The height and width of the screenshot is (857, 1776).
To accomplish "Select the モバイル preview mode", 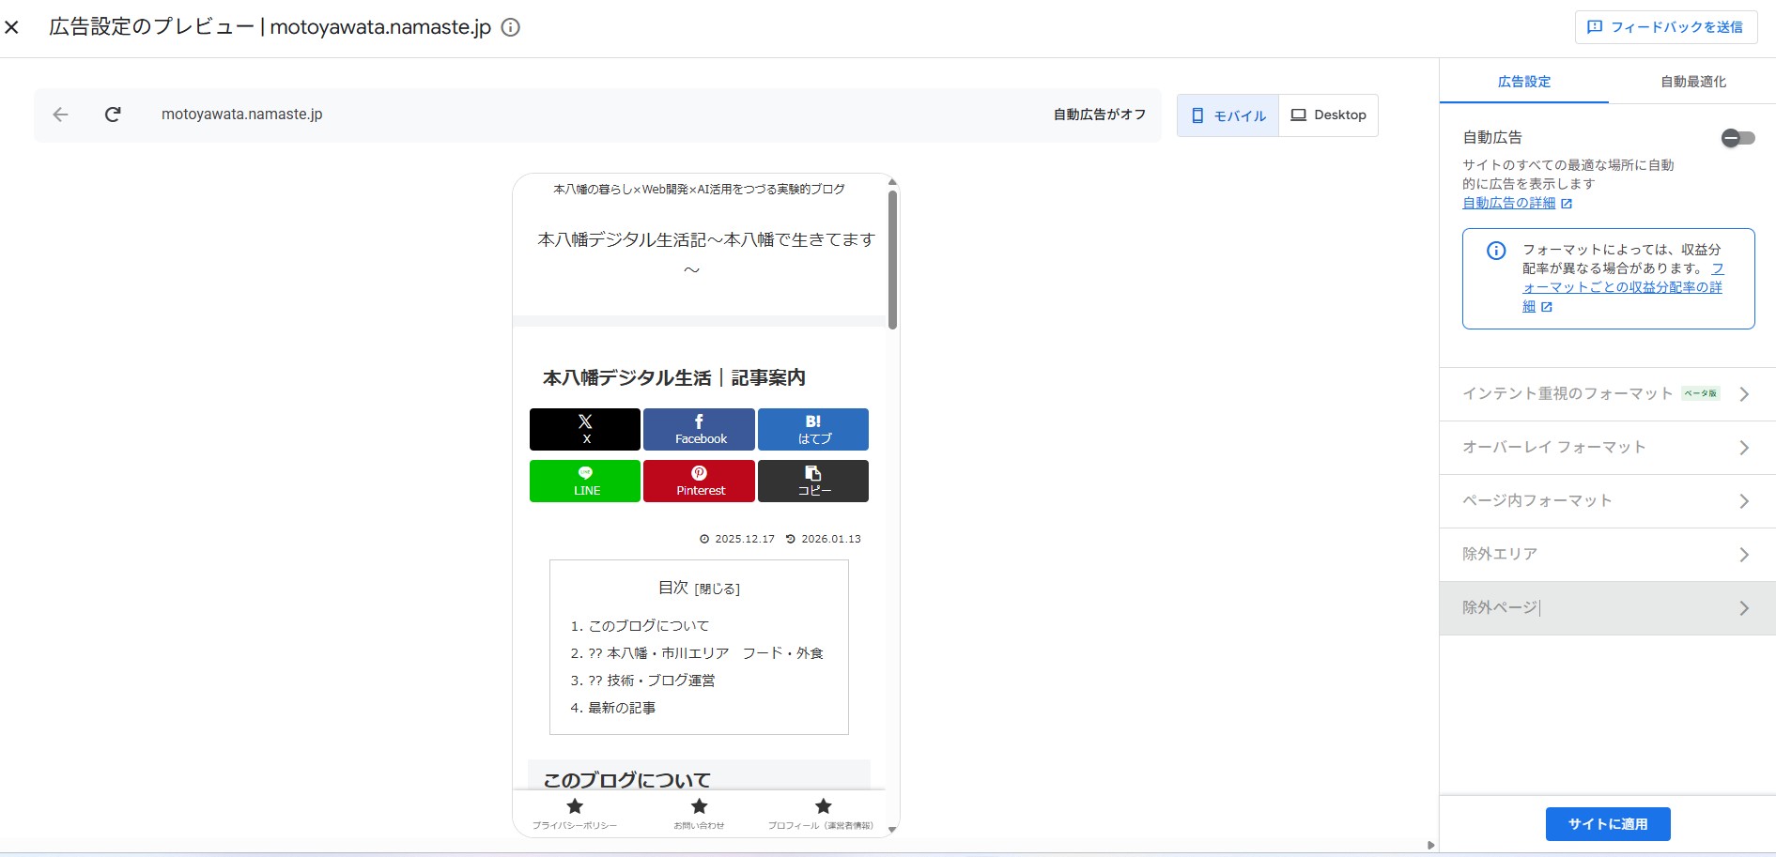I will tap(1227, 115).
